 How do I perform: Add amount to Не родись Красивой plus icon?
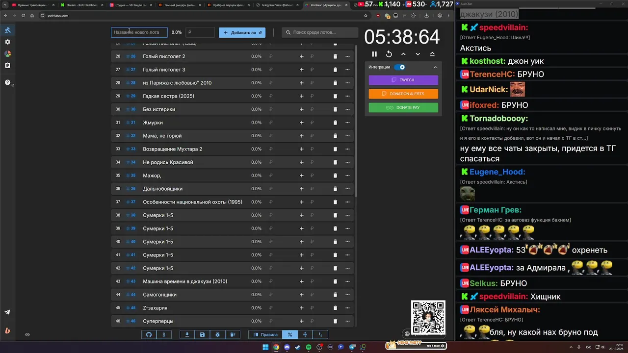[302, 162]
